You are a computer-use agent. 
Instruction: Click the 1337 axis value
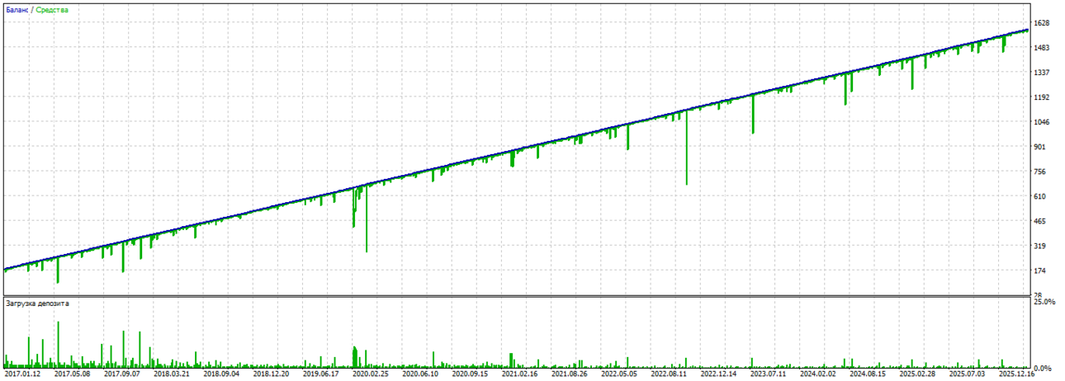1042,73
